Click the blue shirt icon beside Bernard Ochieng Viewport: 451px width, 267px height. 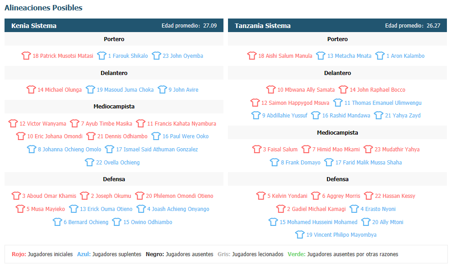(x=57, y=222)
